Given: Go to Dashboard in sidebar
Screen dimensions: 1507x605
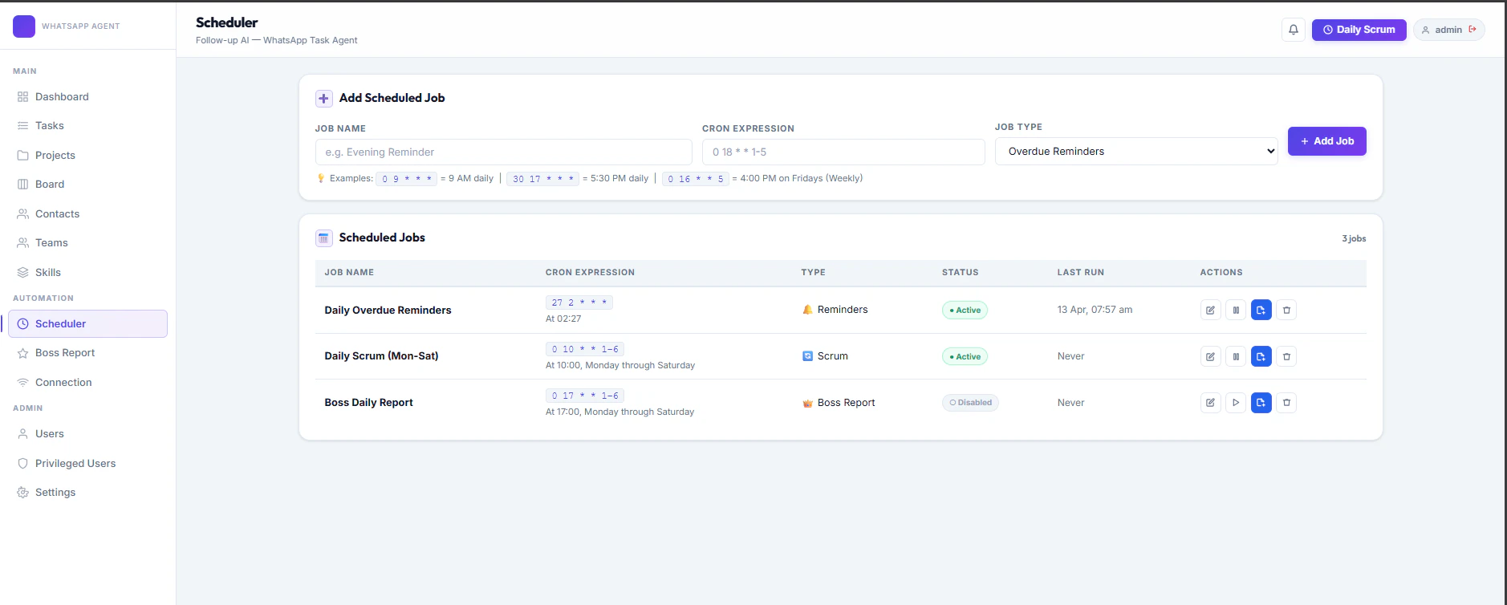Looking at the screenshot, I should 87,97.
